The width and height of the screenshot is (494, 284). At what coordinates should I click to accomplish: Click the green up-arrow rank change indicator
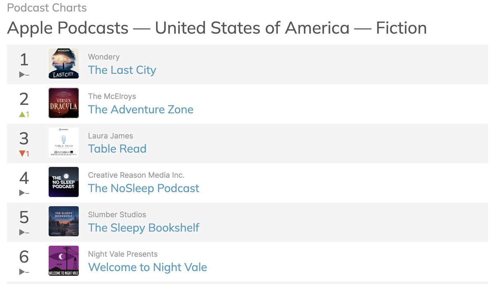point(24,114)
